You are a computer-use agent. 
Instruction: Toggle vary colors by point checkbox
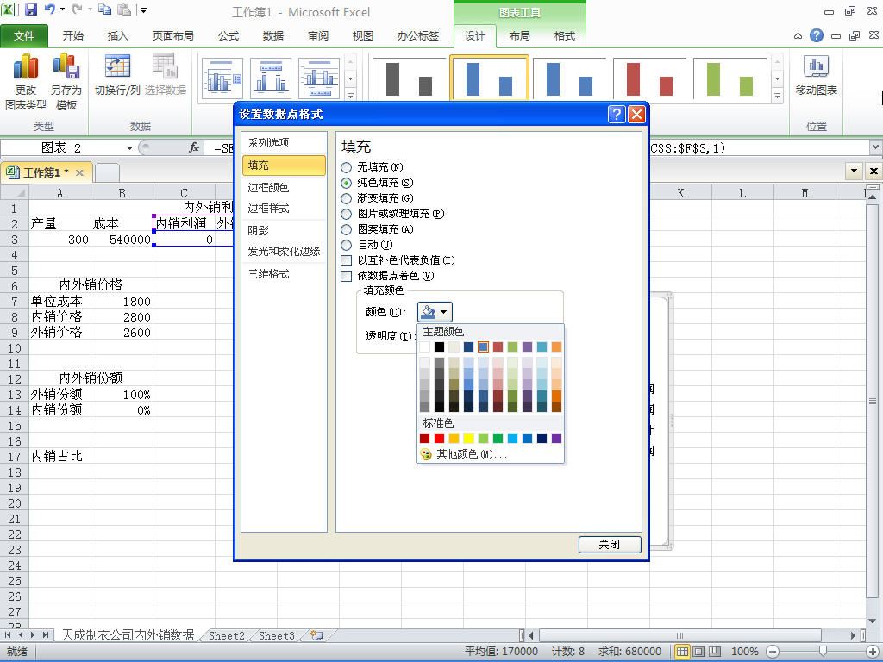click(347, 276)
